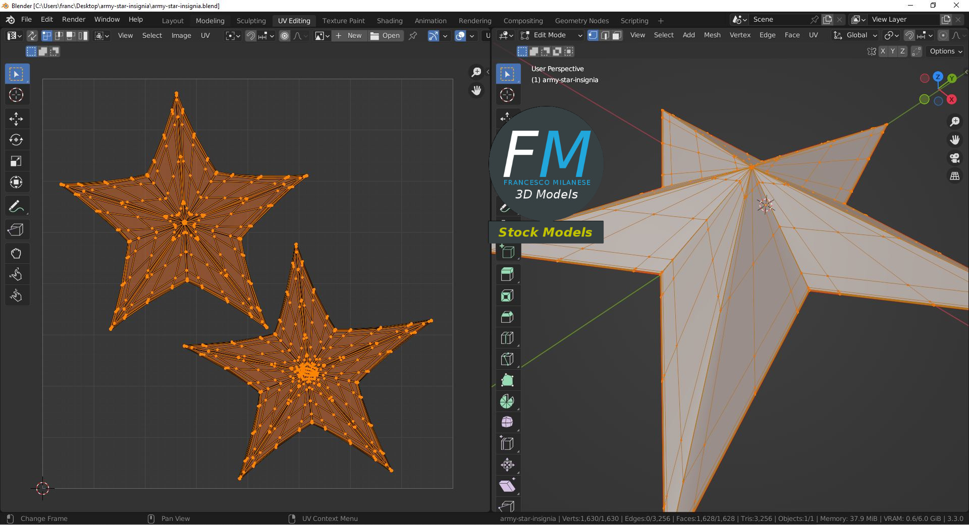Select the Annotate tool in the UV editor

(x=17, y=206)
